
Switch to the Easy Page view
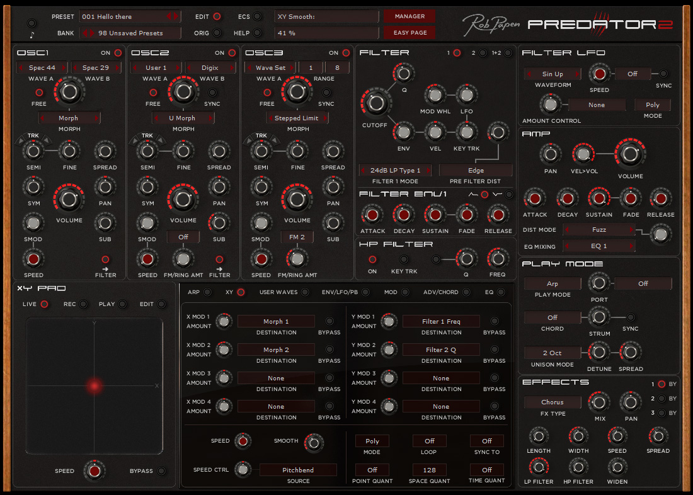tap(409, 32)
